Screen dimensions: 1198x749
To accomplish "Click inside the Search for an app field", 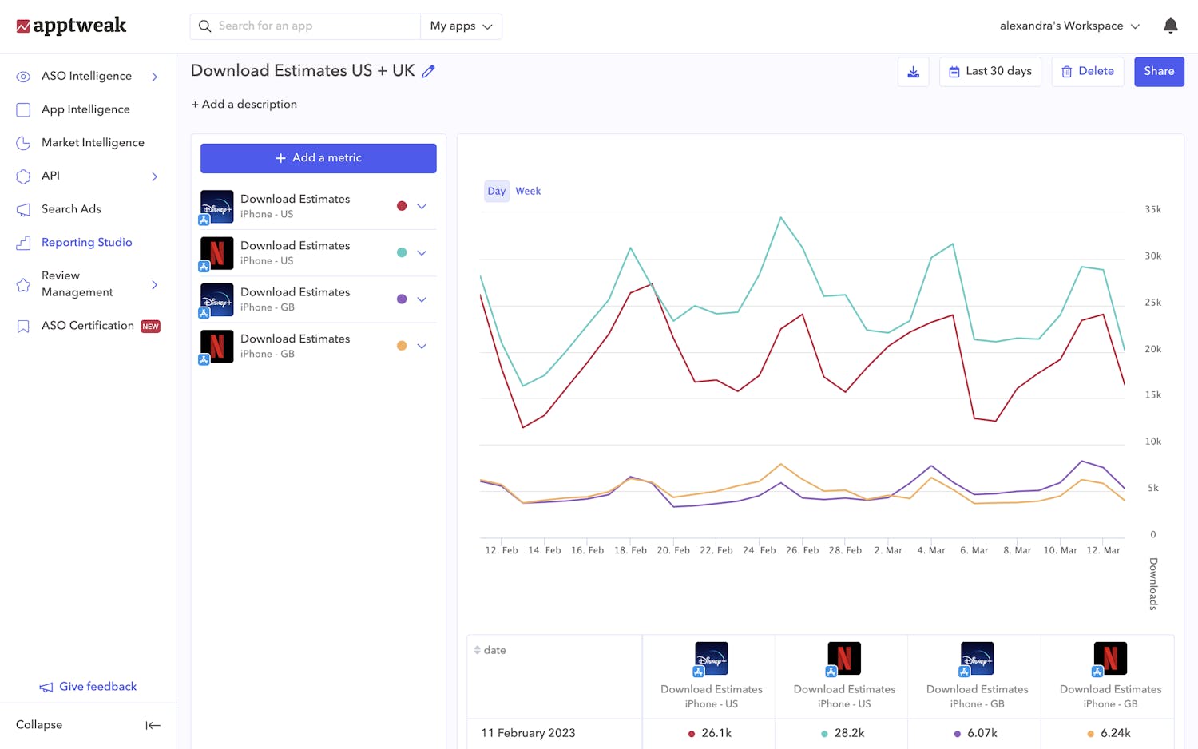I will pyautogui.click(x=305, y=26).
